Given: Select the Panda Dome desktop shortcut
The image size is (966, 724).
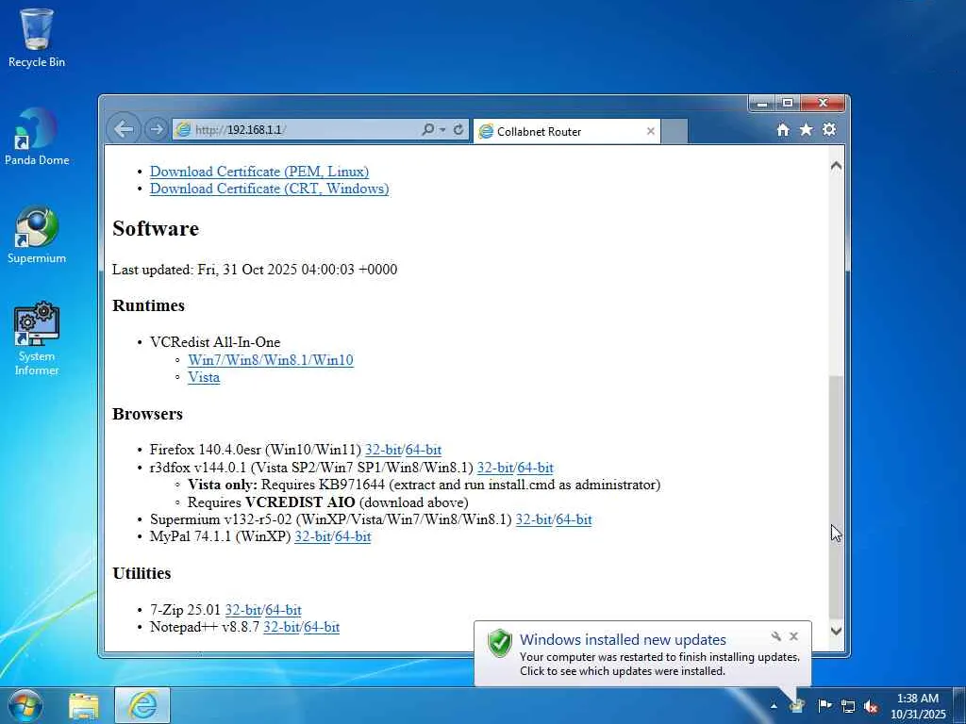Looking at the screenshot, I should (x=37, y=137).
